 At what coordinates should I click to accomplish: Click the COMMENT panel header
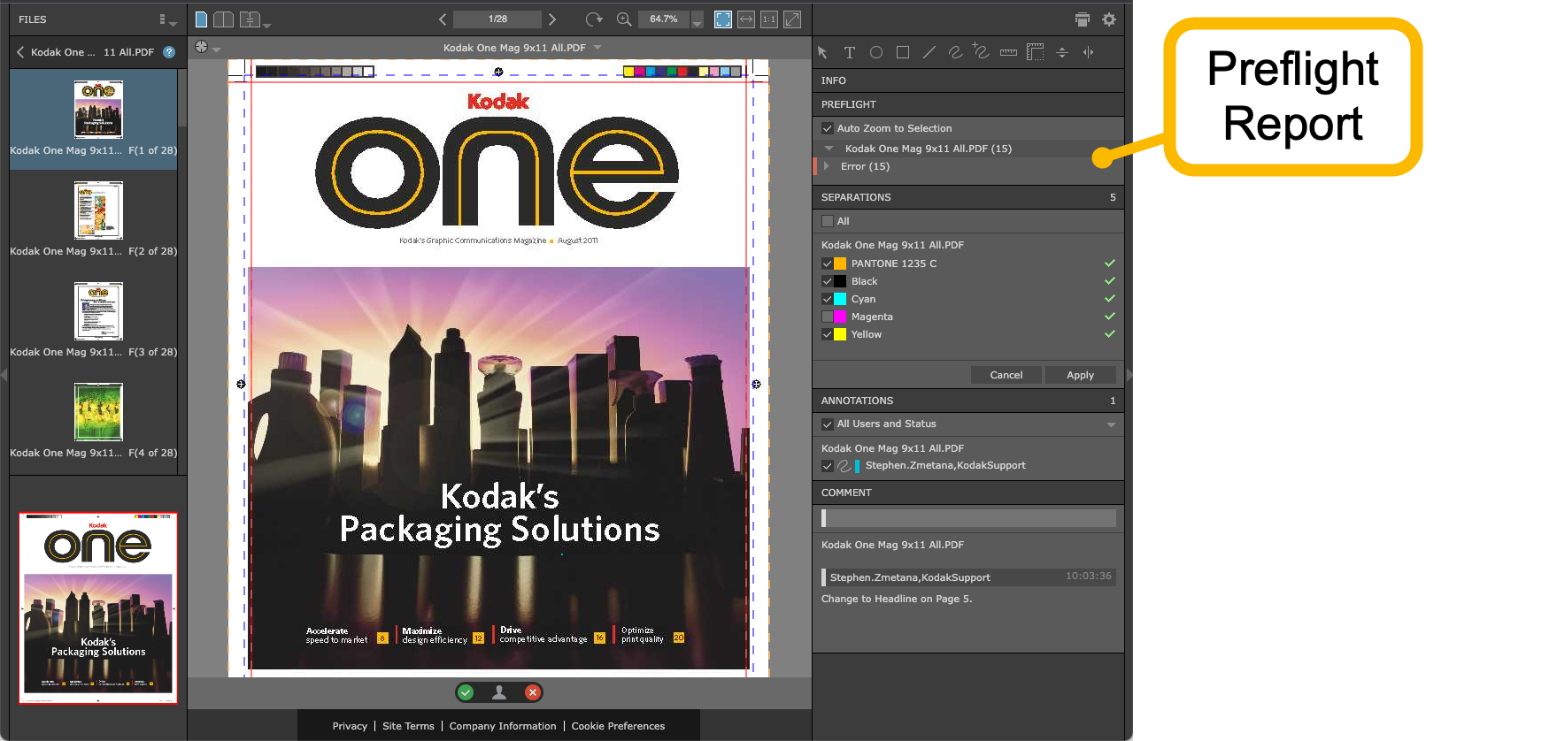click(x=968, y=493)
